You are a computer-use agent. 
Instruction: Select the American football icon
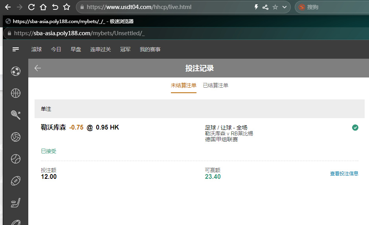[x=16, y=181]
